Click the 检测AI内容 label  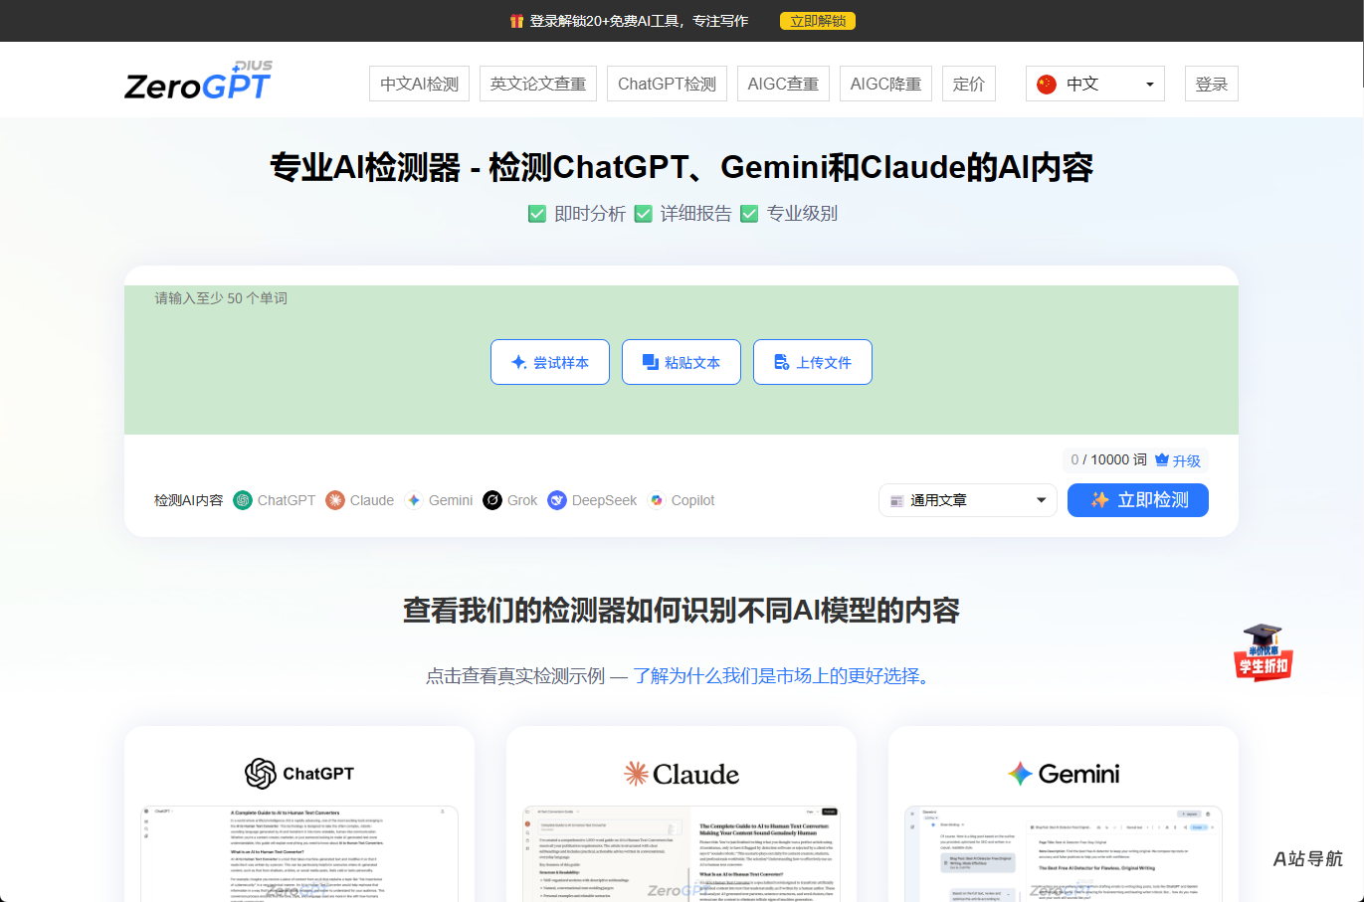coord(189,500)
